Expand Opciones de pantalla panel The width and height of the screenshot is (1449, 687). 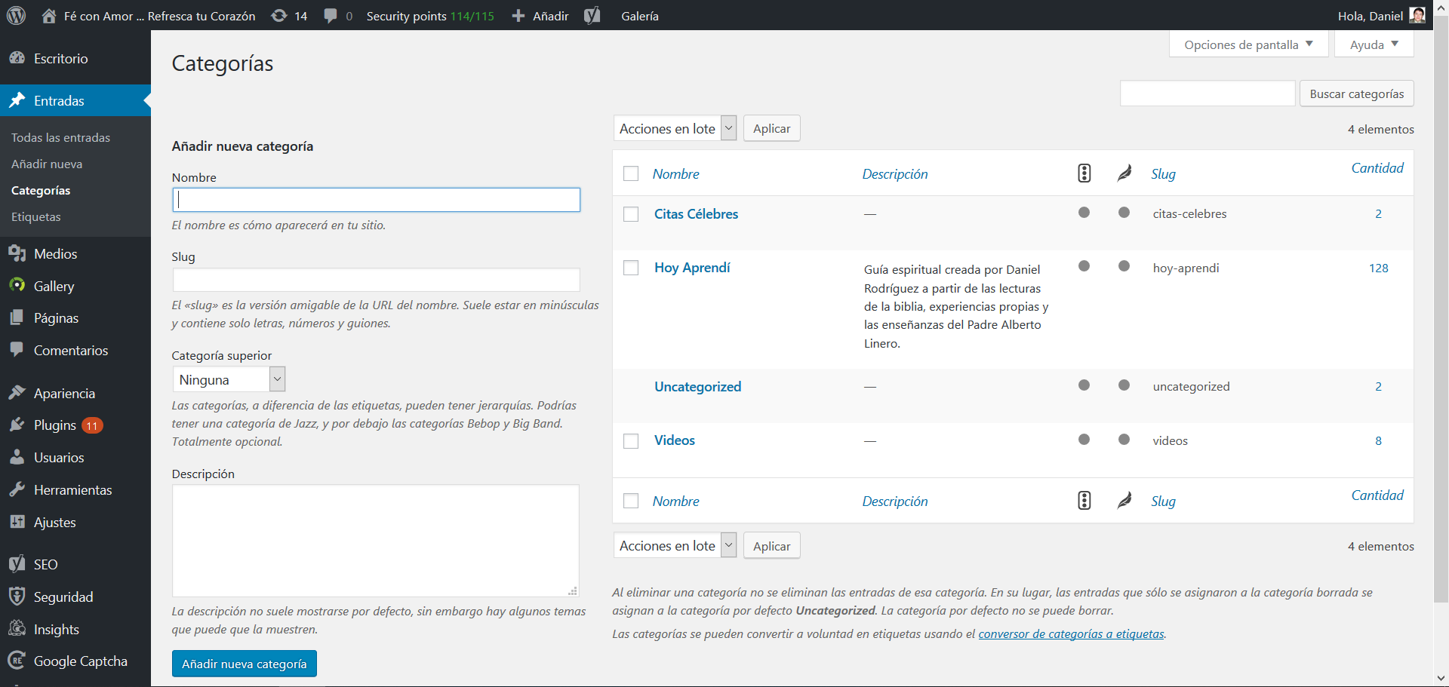[1248, 44]
